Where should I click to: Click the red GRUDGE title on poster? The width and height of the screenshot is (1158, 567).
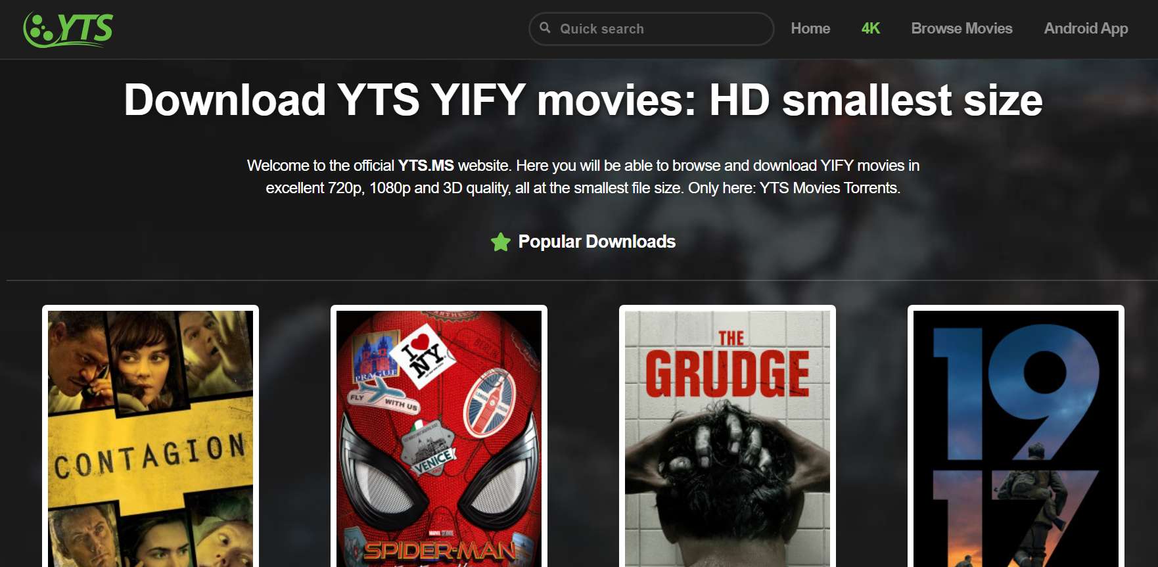tap(727, 374)
